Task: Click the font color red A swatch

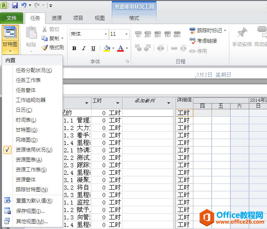Action: 120,48
